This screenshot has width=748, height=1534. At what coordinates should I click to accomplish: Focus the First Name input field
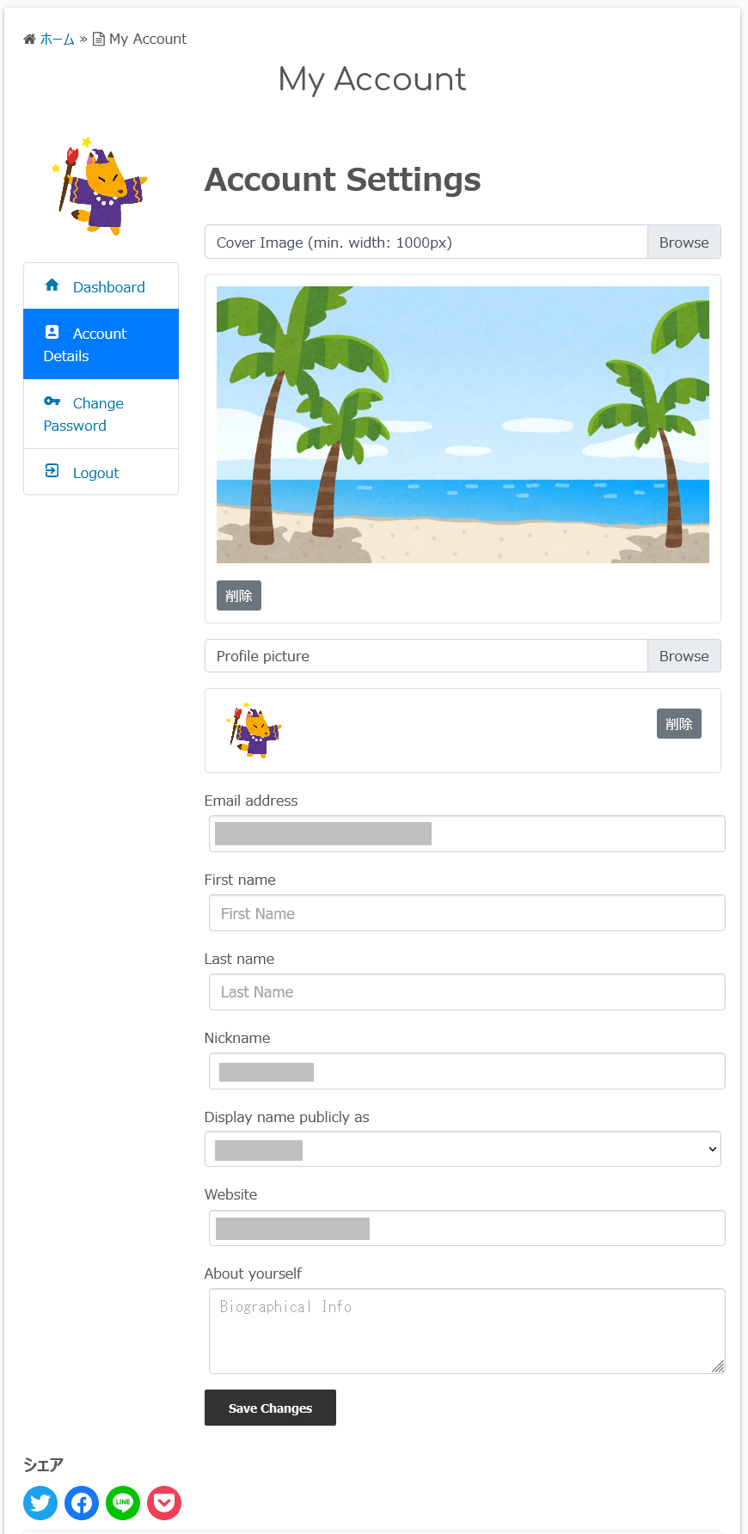click(x=467, y=913)
